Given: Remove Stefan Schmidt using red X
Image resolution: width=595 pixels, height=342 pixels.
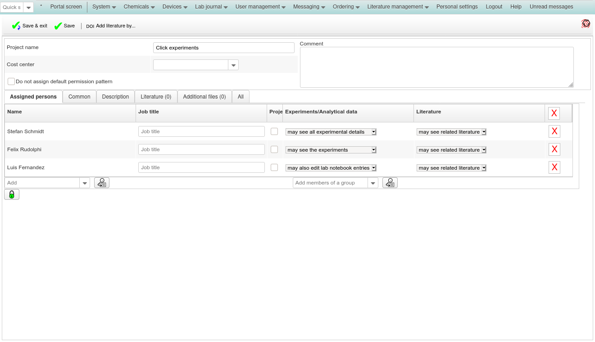Looking at the screenshot, I should pyautogui.click(x=554, y=131).
